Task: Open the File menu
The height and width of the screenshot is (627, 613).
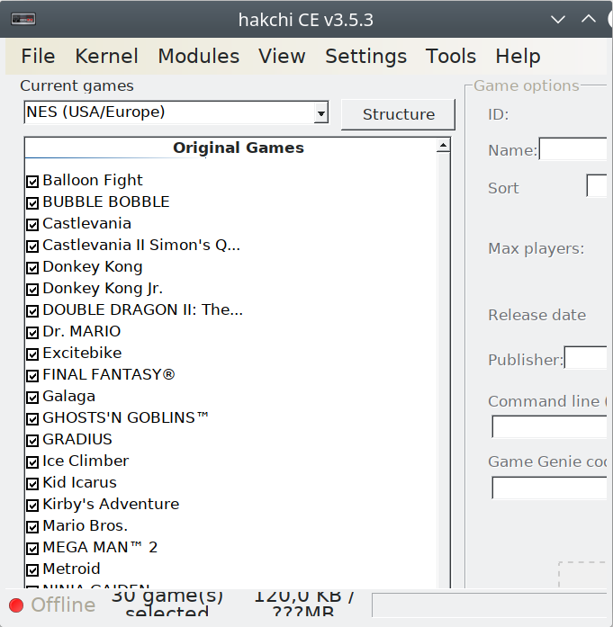Action: pyautogui.click(x=38, y=56)
